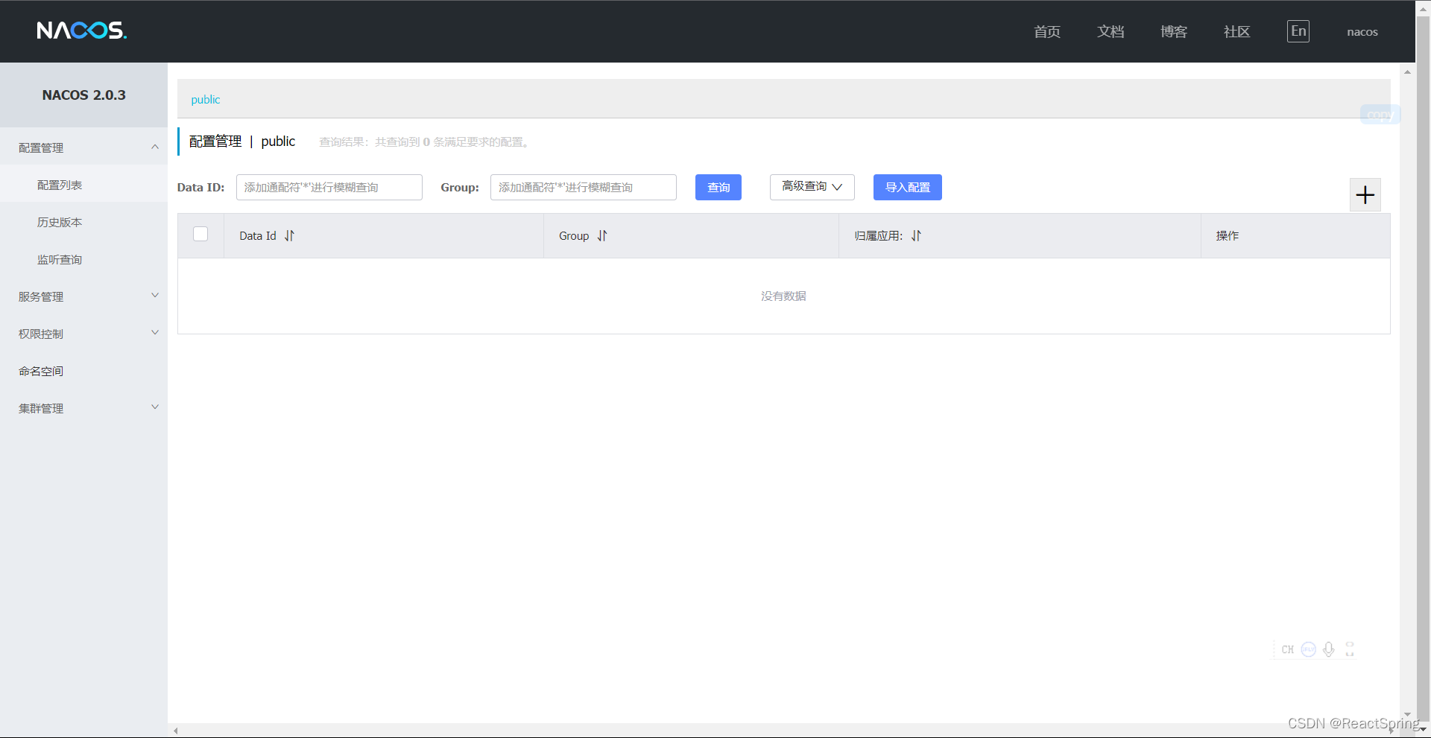
Task: Click the vertical scrollbar down arrow
Action: click(x=1407, y=714)
